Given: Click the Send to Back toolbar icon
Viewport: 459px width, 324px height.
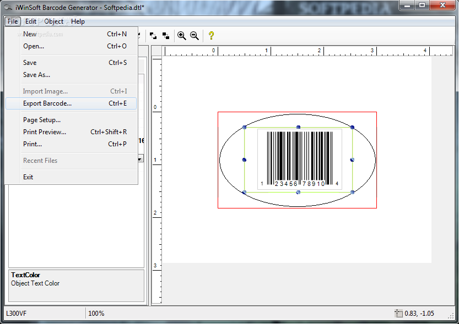Looking at the screenshot, I should [x=166, y=36].
